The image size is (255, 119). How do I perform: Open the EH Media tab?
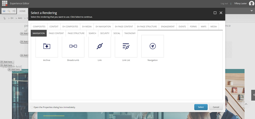pos(87,26)
